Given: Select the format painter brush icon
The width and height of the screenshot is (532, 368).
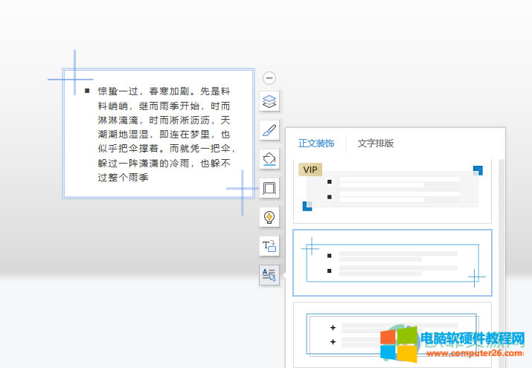Looking at the screenshot, I should (269, 131).
